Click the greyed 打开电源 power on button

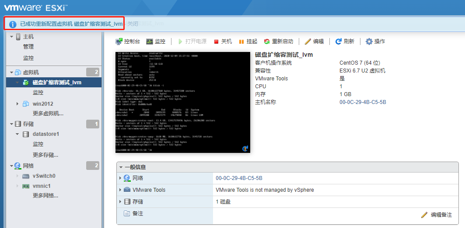point(192,41)
